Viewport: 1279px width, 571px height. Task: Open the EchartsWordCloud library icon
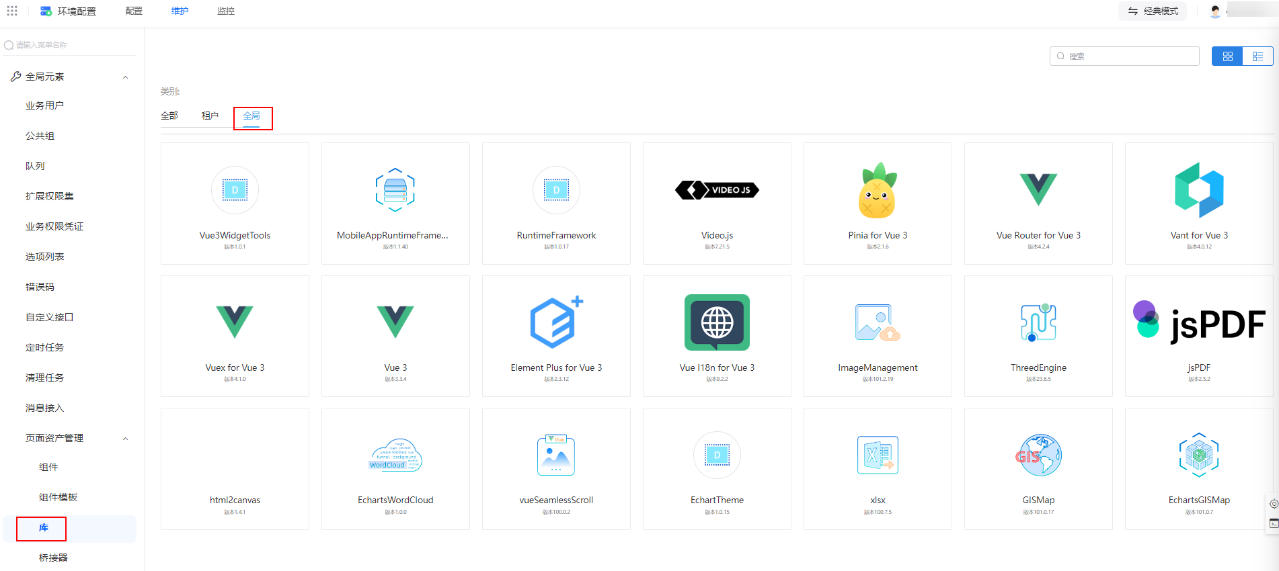point(395,455)
